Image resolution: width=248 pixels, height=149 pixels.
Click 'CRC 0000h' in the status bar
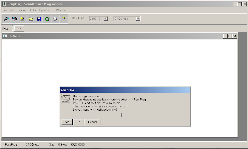[x=79, y=145]
